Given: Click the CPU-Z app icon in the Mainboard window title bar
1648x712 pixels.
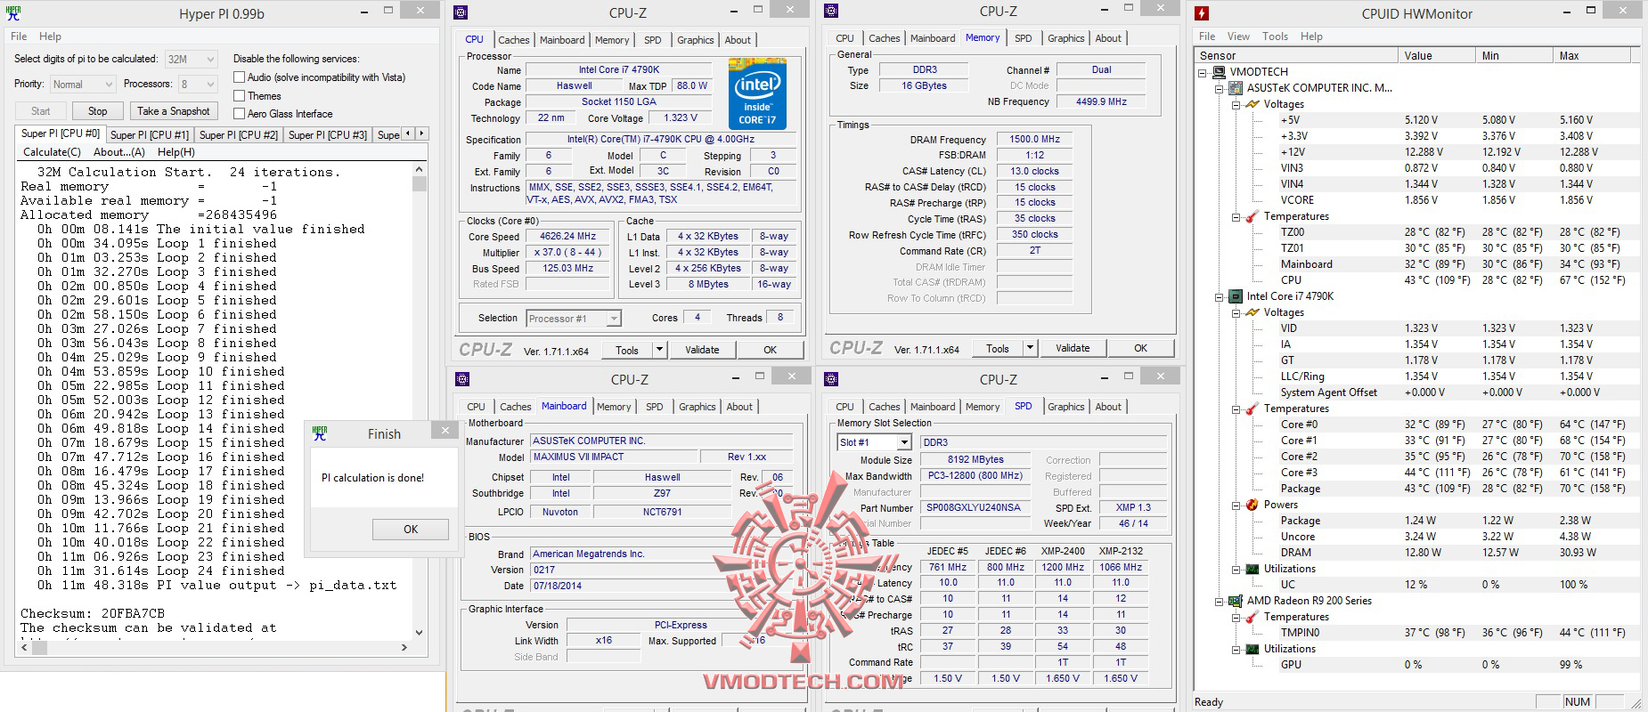Looking at the screenshot, I should pos(461,380).
